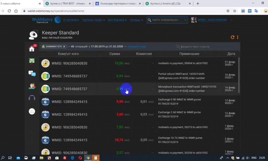Open the "Помощь" menu
Screen dimensions: 268x161
[136, 20]
